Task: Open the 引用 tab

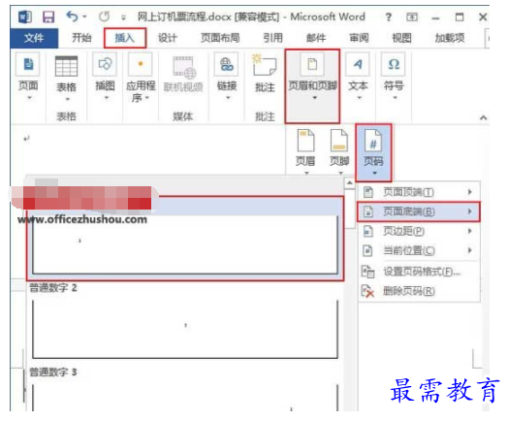Action: pos(272,38)
